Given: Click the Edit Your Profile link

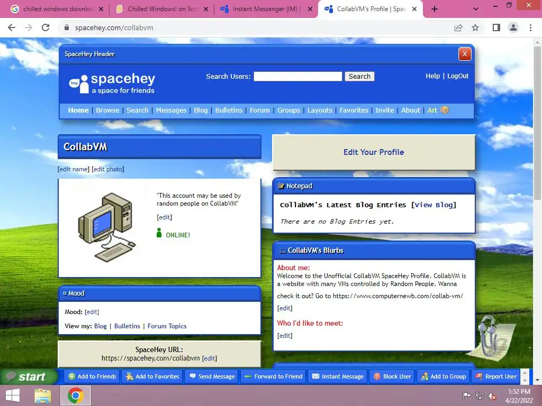Looking at the screenshot, I should pos(374,152).
